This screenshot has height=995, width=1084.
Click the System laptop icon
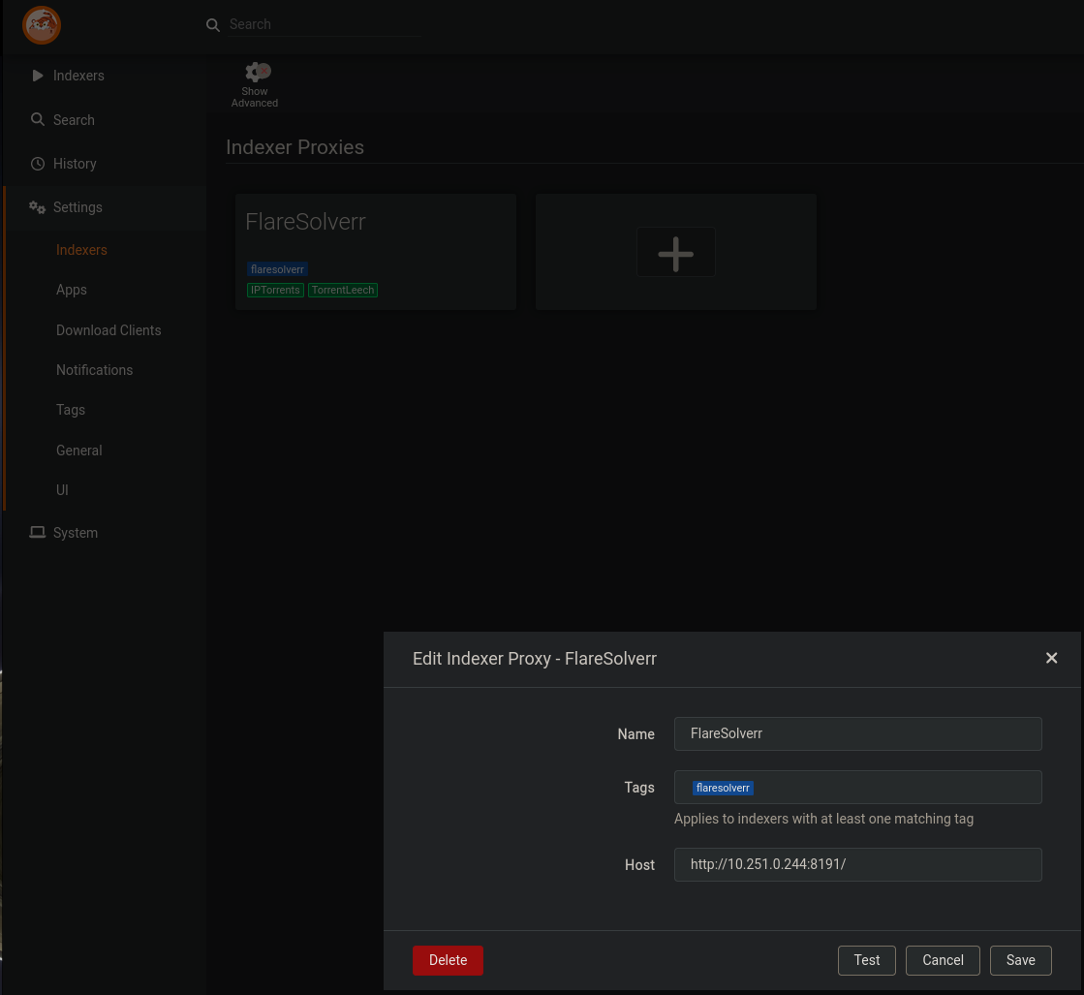38,533
